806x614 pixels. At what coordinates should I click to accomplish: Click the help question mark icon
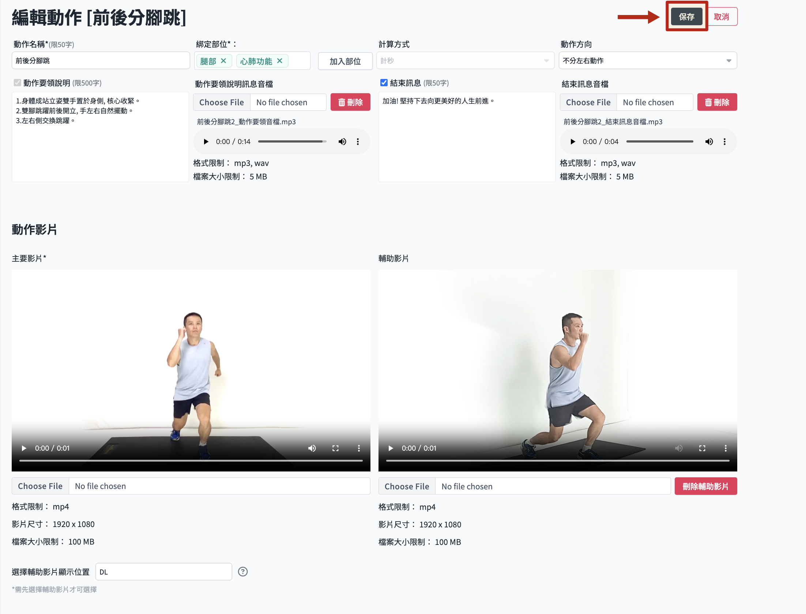click(243, 572)
